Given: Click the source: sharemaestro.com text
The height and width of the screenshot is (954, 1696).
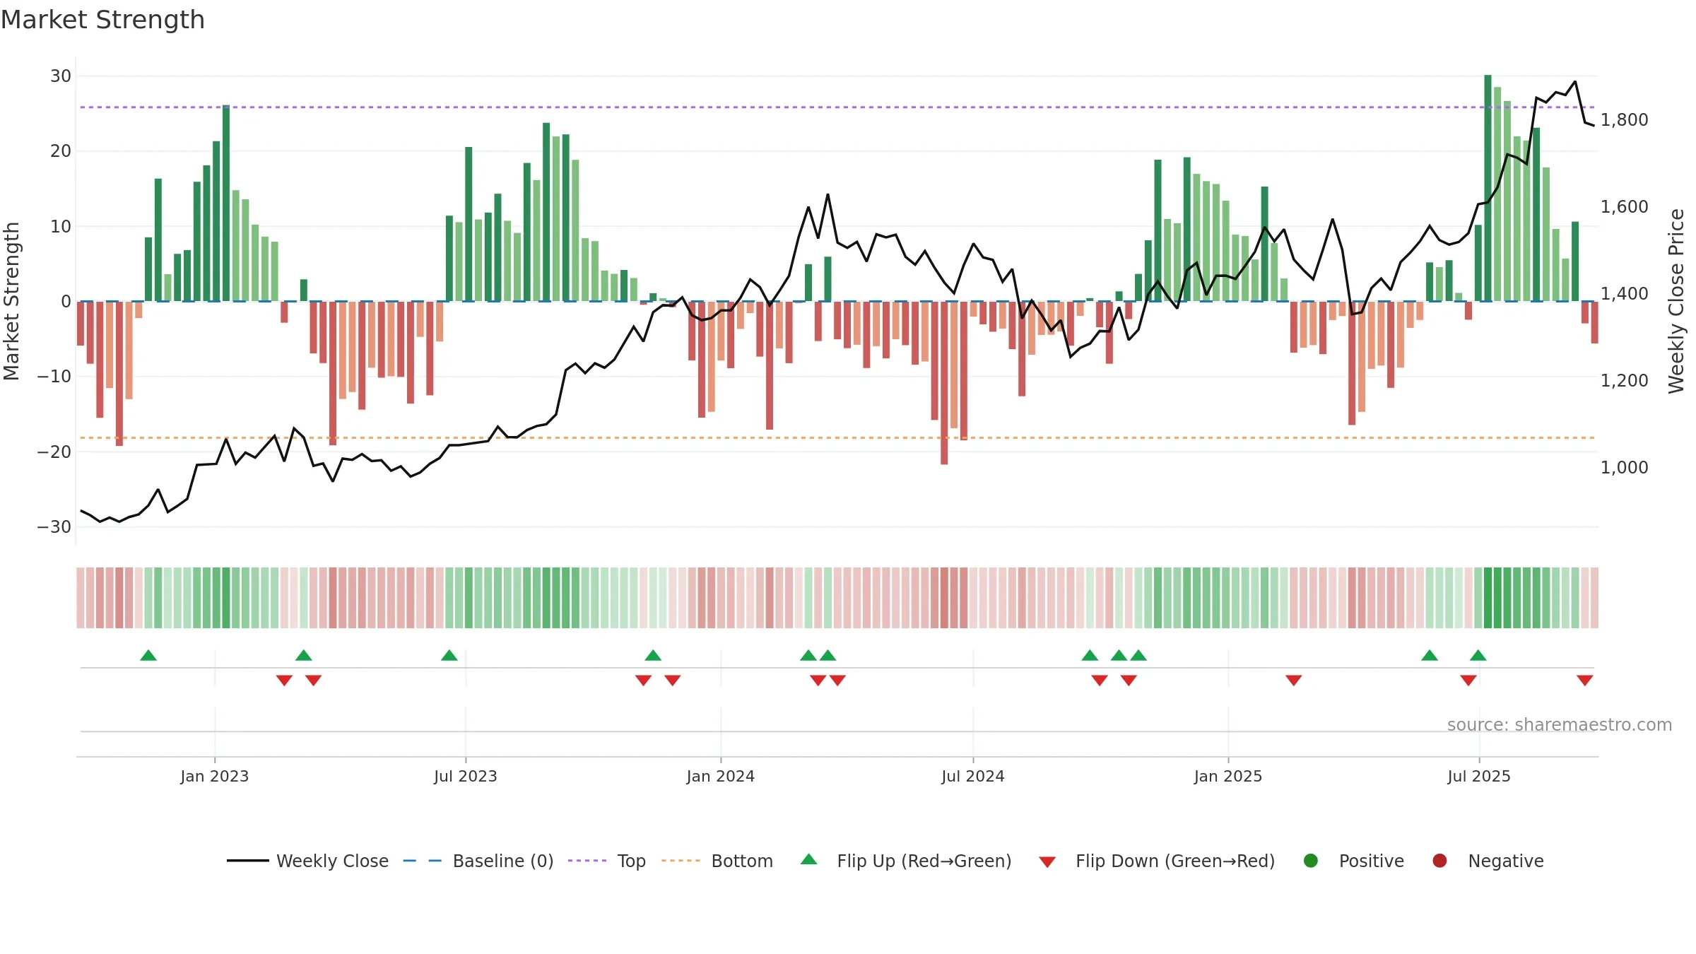Looking at the screenshot, I should (1560, 725).
